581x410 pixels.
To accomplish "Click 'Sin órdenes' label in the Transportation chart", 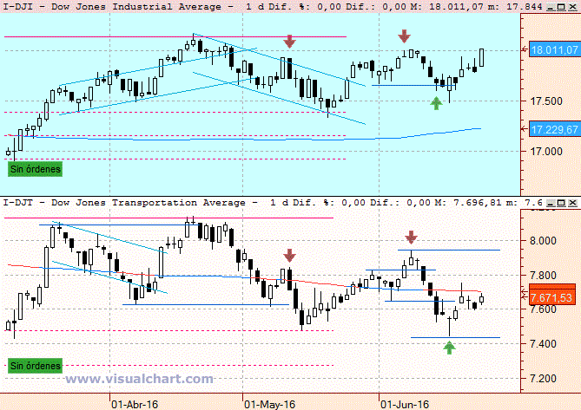I will 36,366.
